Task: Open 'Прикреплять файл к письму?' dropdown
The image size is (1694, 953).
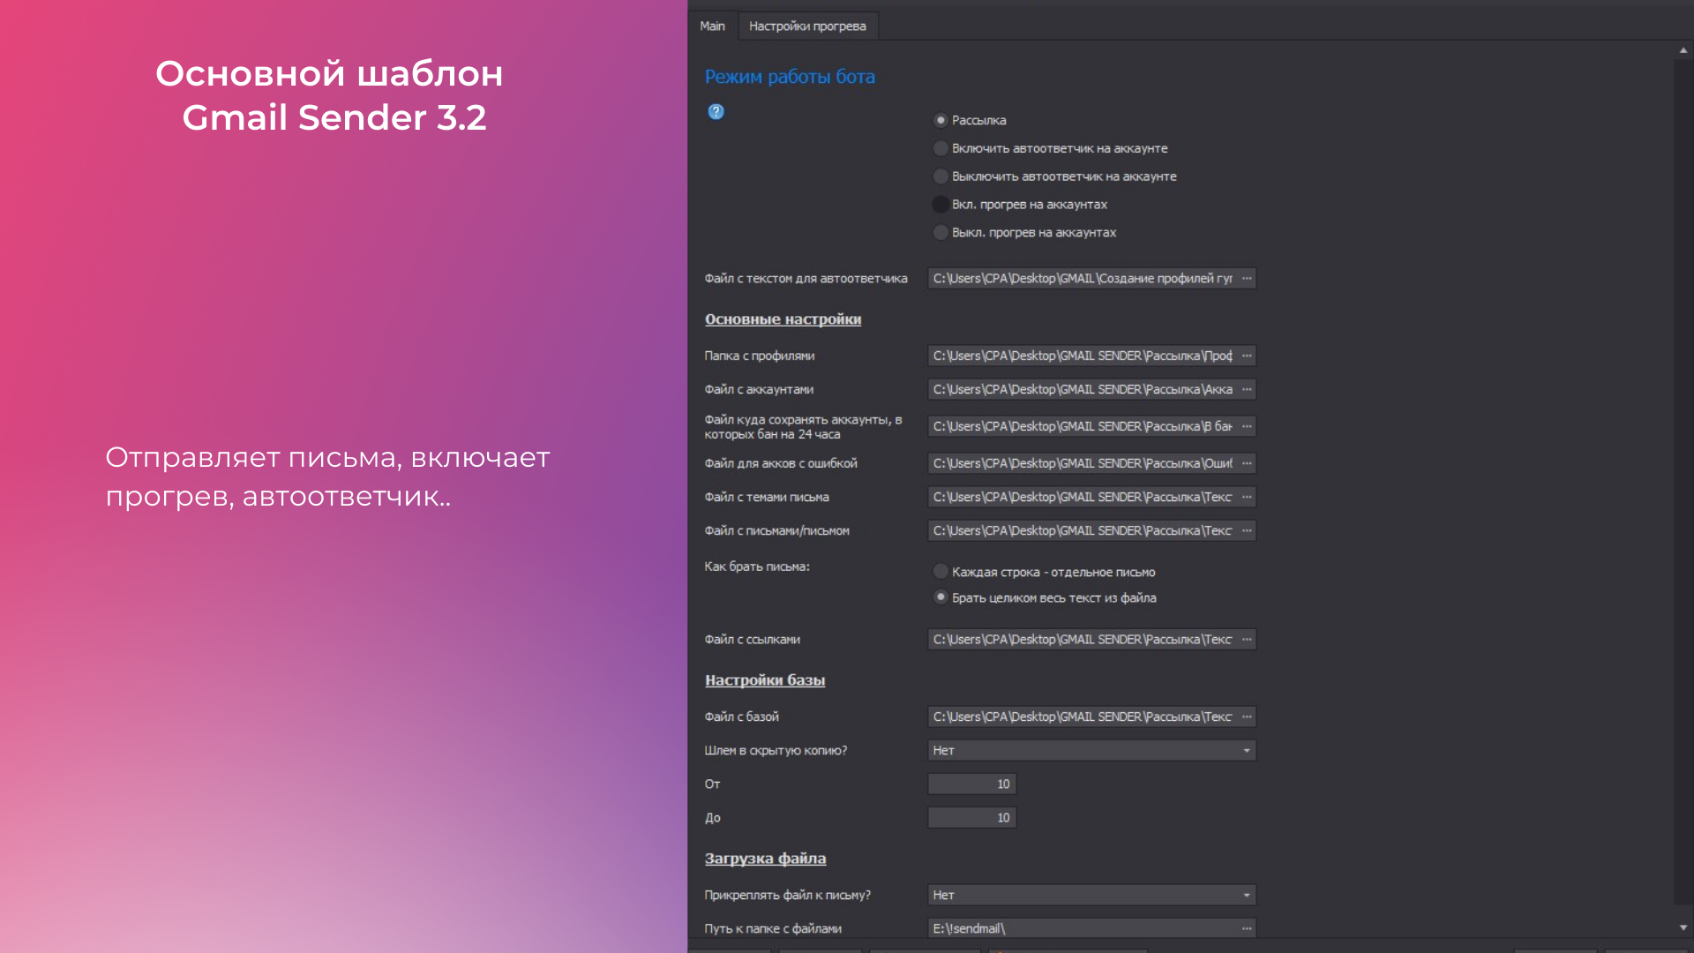Action: click(1092, 896)
